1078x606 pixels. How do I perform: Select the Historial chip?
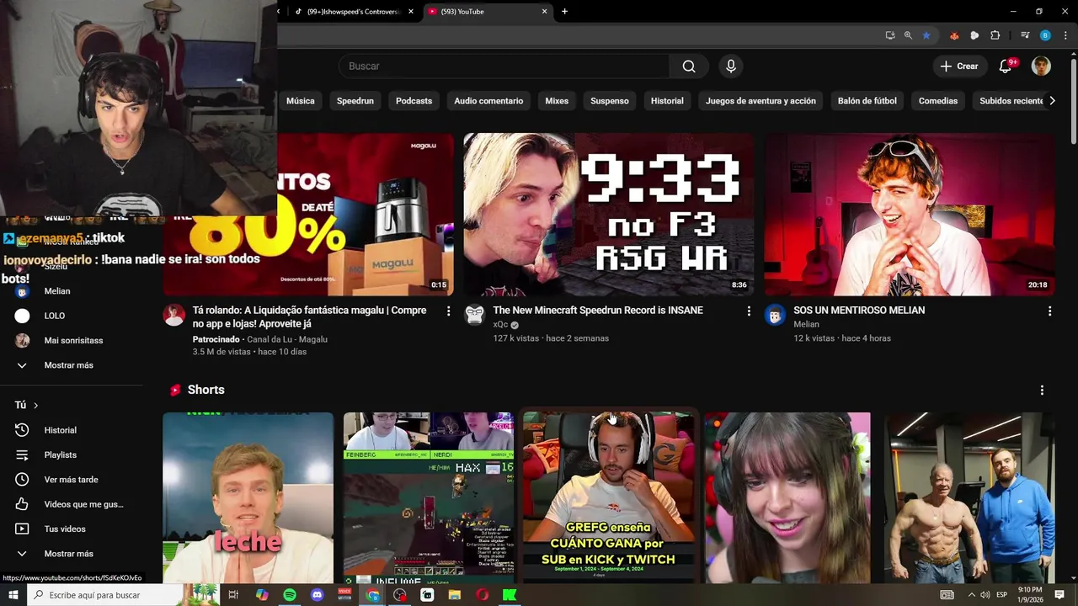[667, 101]
